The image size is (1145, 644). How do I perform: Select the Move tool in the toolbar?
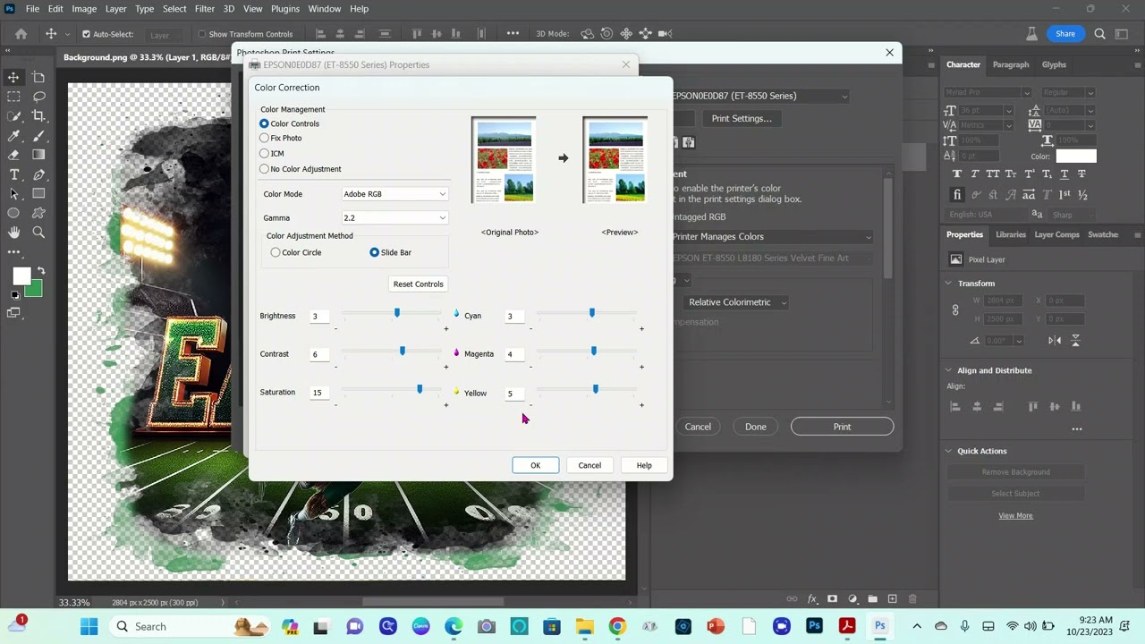pyautogui.click(x=13, y=78)
